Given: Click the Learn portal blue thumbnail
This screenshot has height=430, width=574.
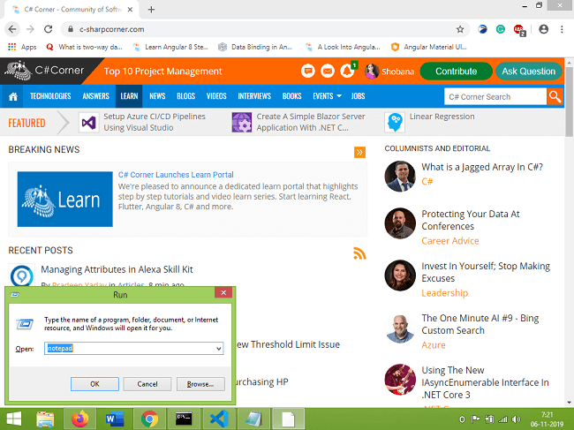Looking at the screenshot, I should (x=64, y=199).
